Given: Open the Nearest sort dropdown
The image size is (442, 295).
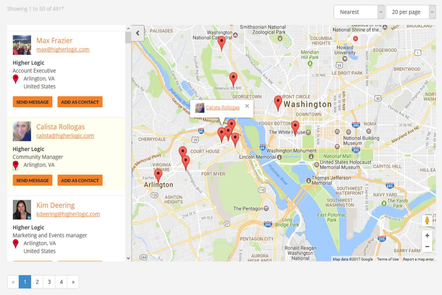Looking at the screenshot, I should [x=359, y=12].
